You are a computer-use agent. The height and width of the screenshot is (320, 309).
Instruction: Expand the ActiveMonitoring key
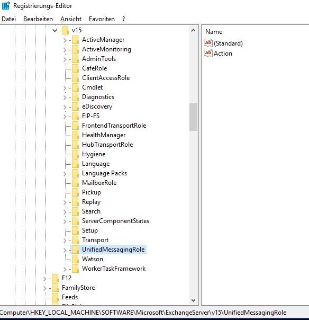coord(65,50)
